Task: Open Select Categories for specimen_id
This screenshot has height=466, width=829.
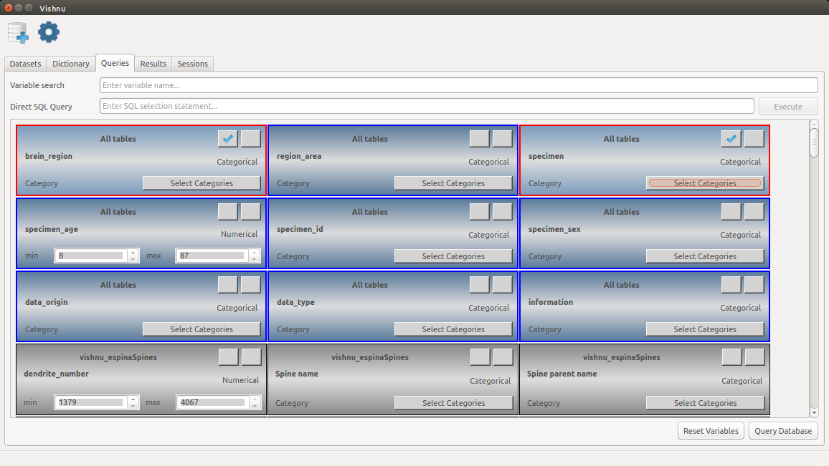Action: click(453, 256)
